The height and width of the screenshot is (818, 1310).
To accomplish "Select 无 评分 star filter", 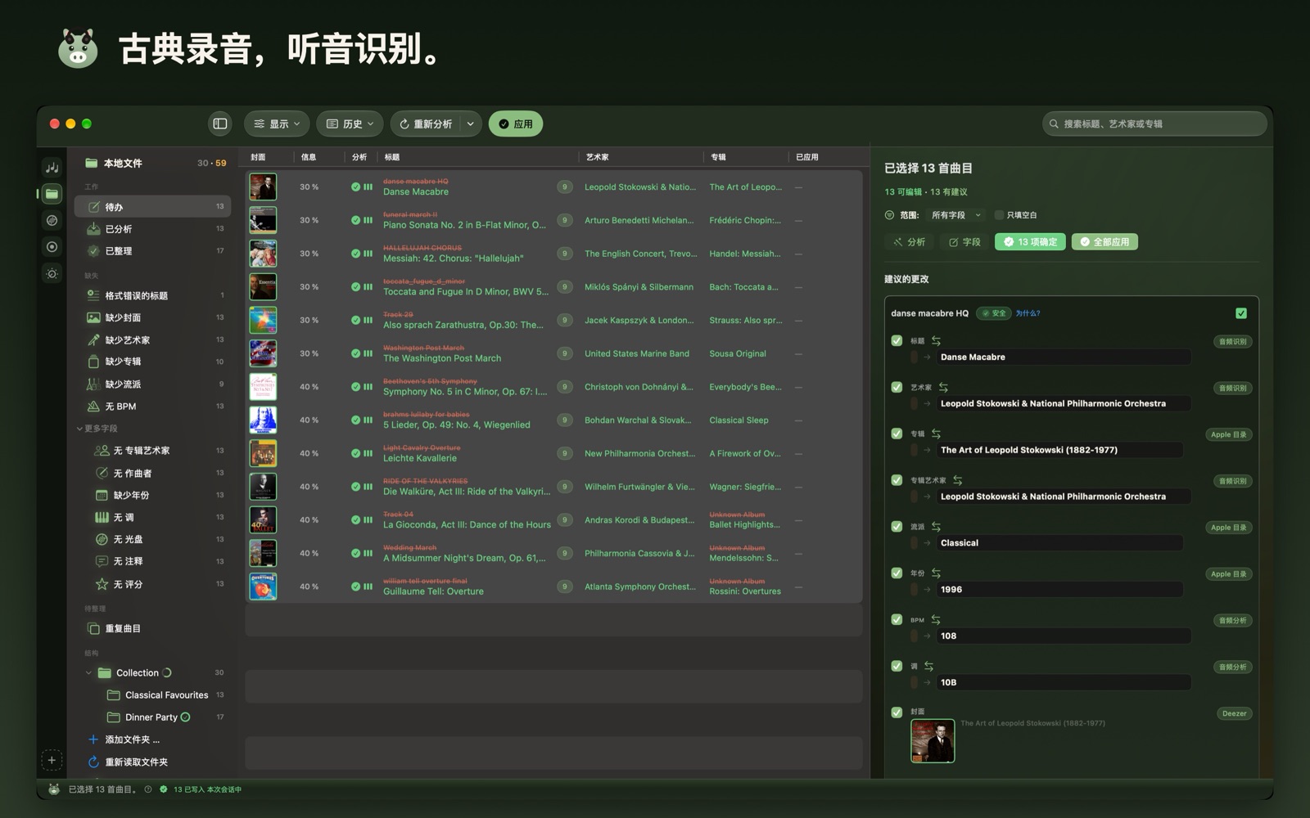I will point(152,584).
